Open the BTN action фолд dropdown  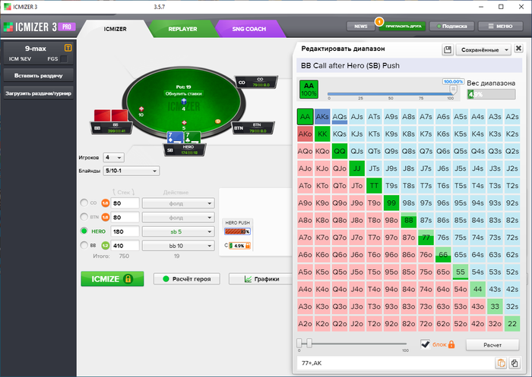click(178, 217)
